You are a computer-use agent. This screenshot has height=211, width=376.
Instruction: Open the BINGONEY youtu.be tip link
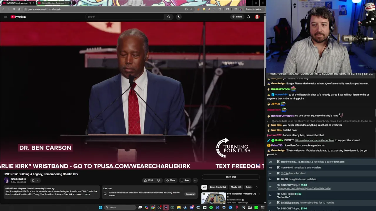tap(304, 188)
